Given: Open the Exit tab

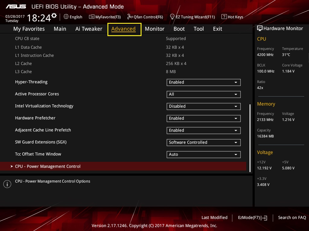Looking at the screenshot, I should coord(218,29).
